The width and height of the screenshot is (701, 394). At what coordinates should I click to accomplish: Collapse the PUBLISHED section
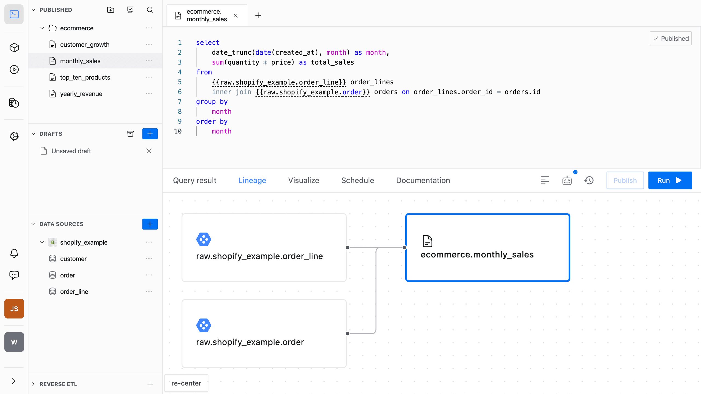[33, 10]
